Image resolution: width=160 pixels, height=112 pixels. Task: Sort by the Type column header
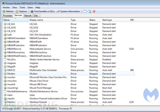point(79,20)
